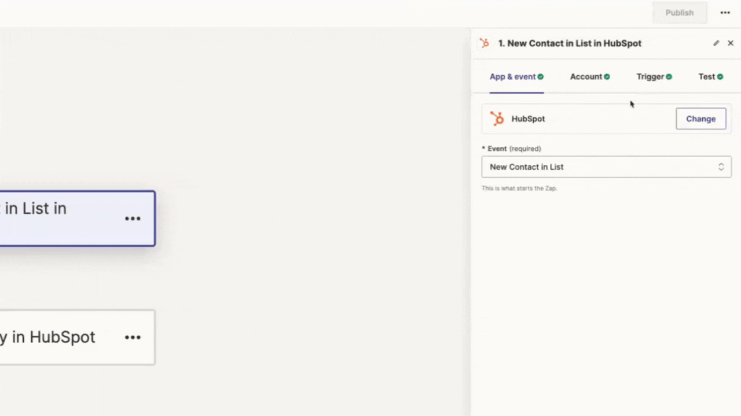Click the green check beside Account
Screen dimensions: 741x416
[607, 77]
